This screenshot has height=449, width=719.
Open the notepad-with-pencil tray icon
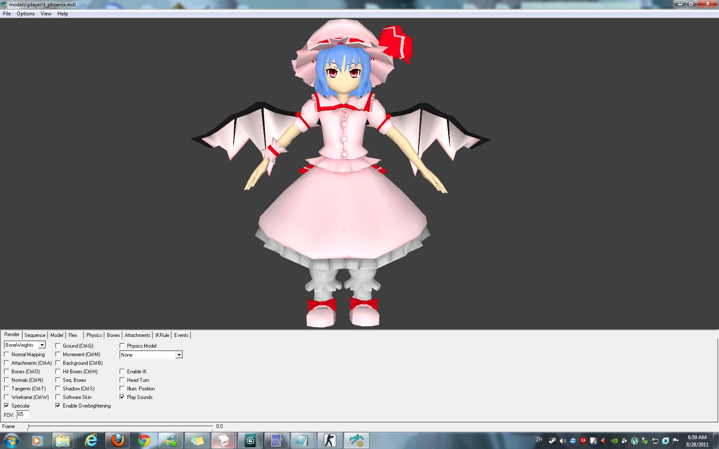[593, 441]
